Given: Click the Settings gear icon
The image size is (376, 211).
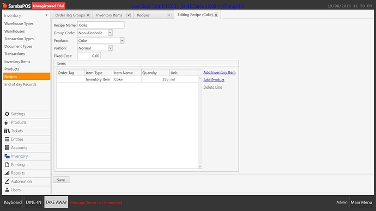Looking at the screenshot, I should (7, 114).
